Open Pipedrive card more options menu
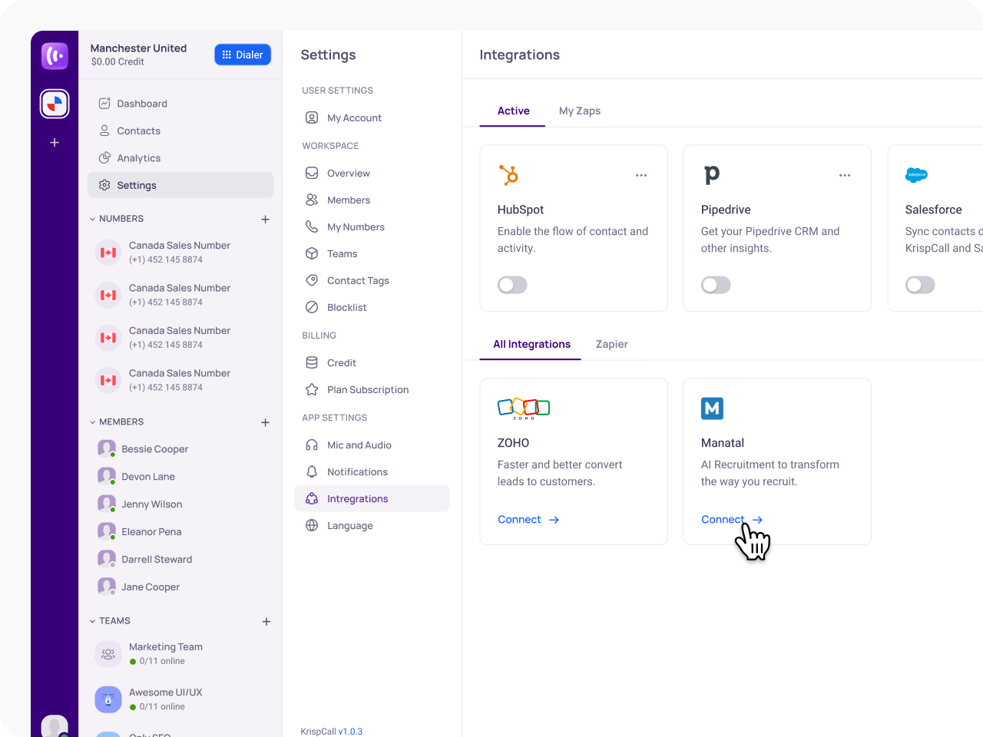Viewport: 983px width, 737px height. tap(845, 176)
